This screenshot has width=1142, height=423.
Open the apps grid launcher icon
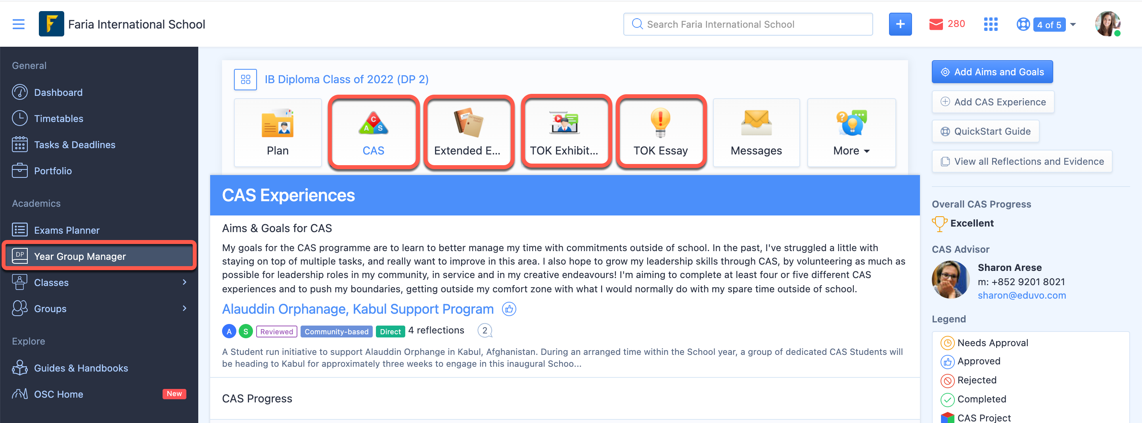pos(991,24)
